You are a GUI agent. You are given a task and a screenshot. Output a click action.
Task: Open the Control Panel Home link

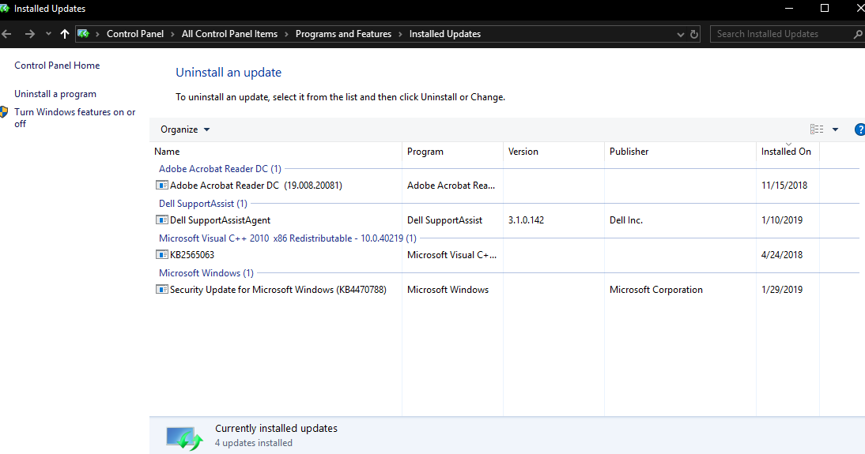(x=57, y=66)
